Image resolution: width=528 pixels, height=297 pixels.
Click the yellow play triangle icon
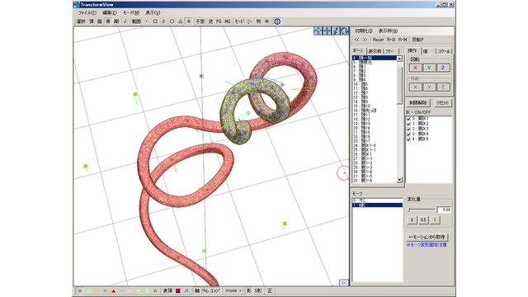click(x=250, y=21)
